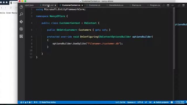Click the editor vertical scrollbar thumb
This screenshot has width=187, height=105.
point(174,38)
